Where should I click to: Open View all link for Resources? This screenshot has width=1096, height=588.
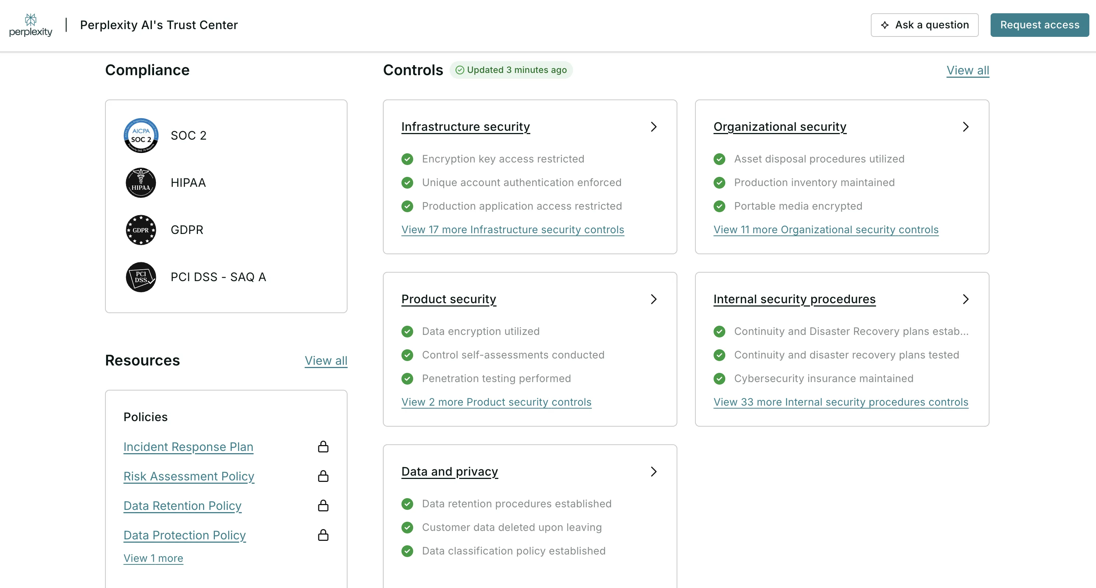326,360
